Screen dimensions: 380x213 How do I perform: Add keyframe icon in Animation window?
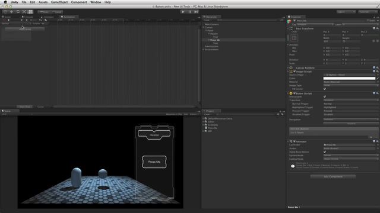click(40, 20)
